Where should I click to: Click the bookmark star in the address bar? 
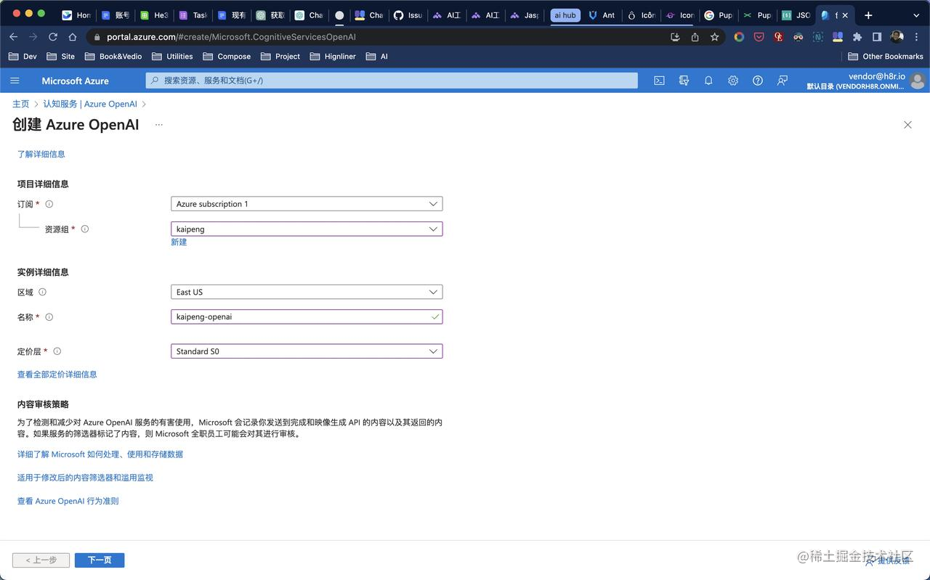click(715, 36)
